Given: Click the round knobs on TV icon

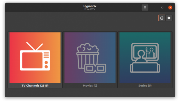Looking at the screenshot, I should pyautogui.click(x=46, y=65).
